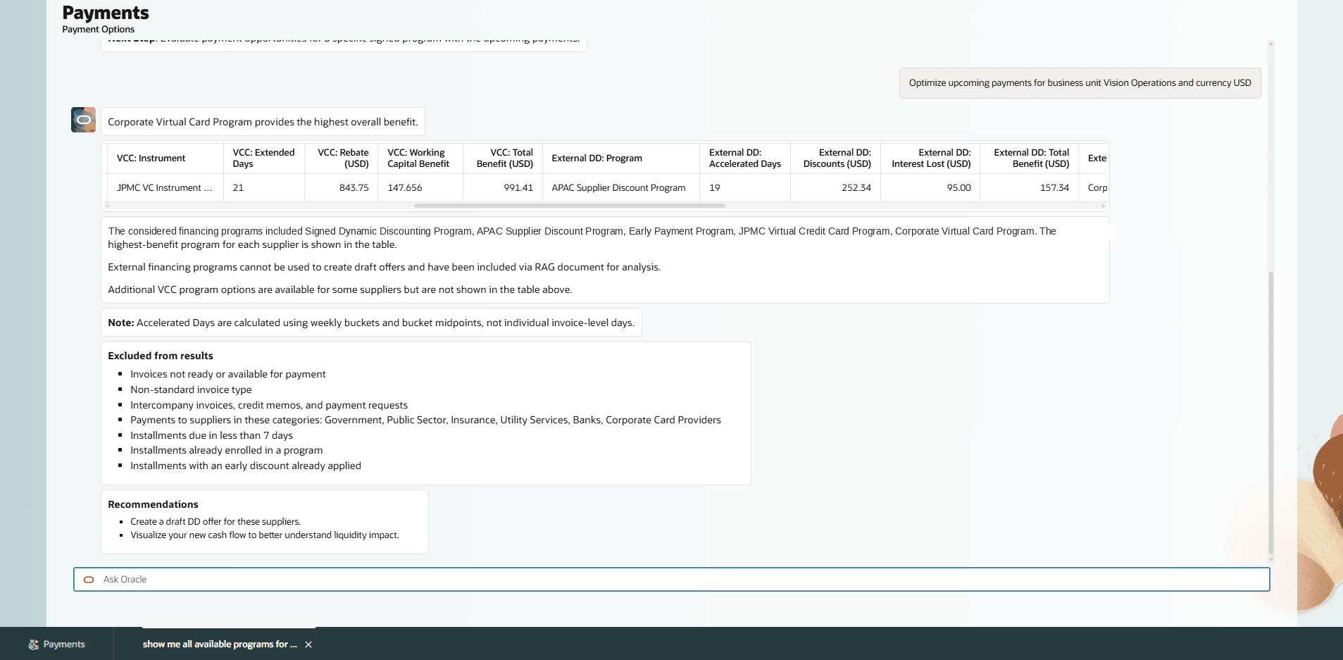Viewport: 1343px width, 660px height.
Task: Click the table scroll right arrow
Action: click(1104, 206)
